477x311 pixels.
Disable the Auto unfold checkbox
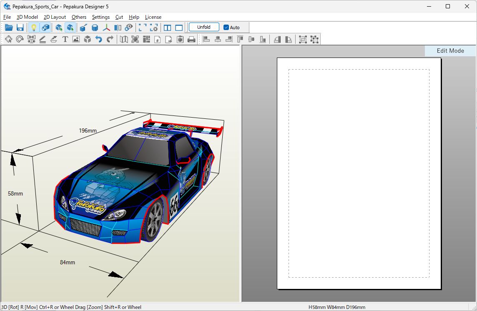(226, 27)
